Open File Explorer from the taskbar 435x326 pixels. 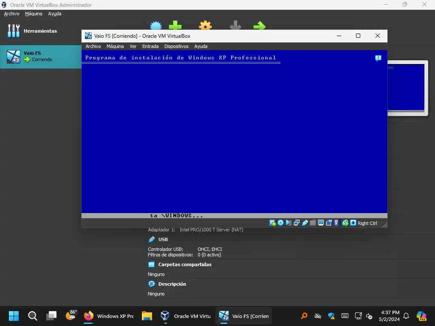(x=147, y=316)
